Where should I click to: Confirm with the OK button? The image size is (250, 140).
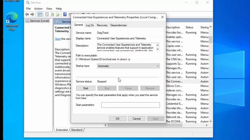(118, 119)
